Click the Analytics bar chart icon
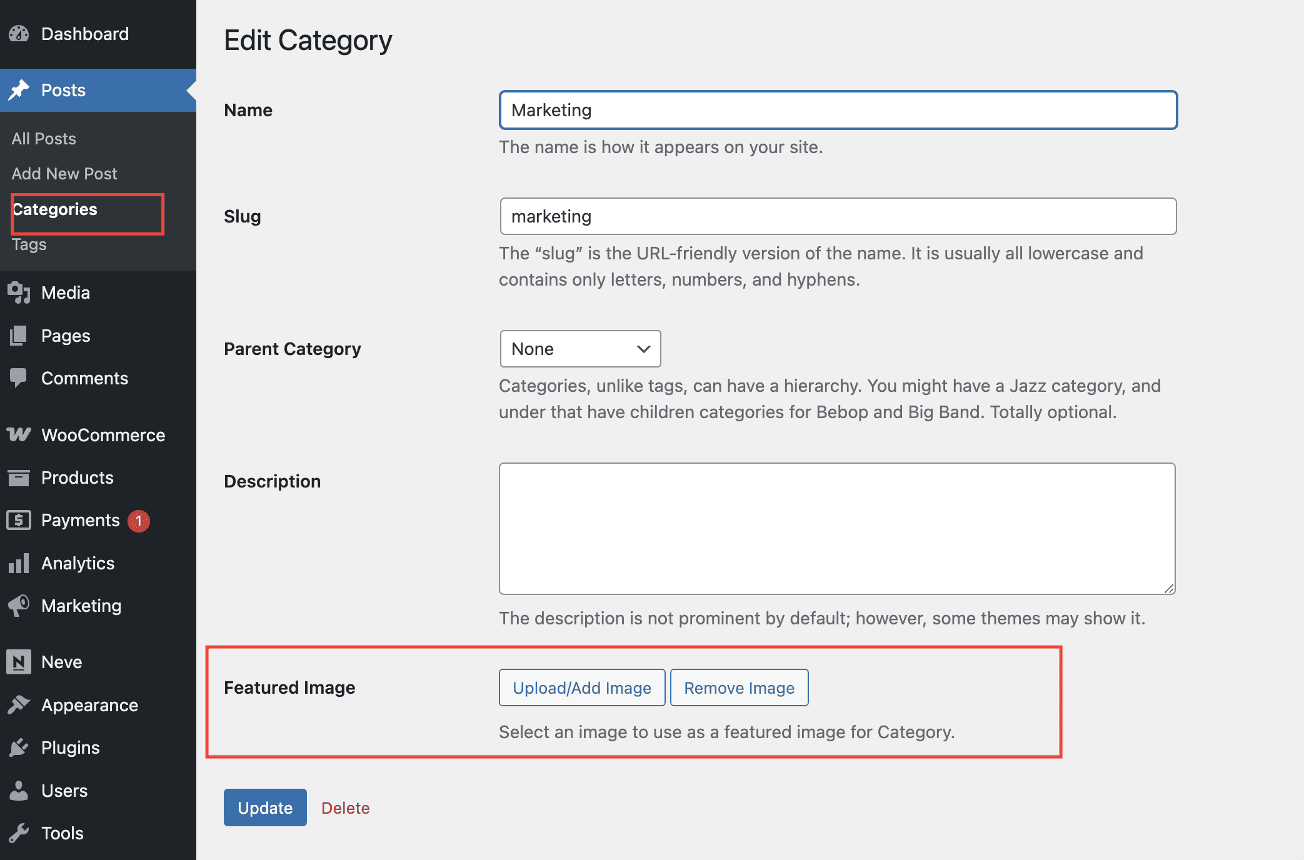The width and height of the screenshot is (1304, 860). pos(19,563)
